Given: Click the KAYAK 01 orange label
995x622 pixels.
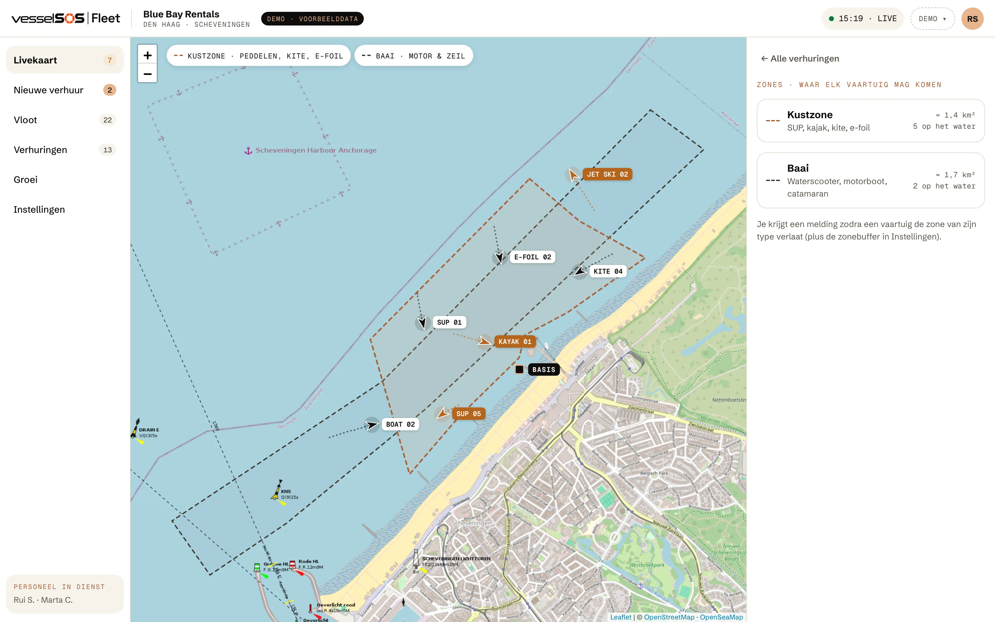Looking at the screenshot, I should click(x=515, y=341).
